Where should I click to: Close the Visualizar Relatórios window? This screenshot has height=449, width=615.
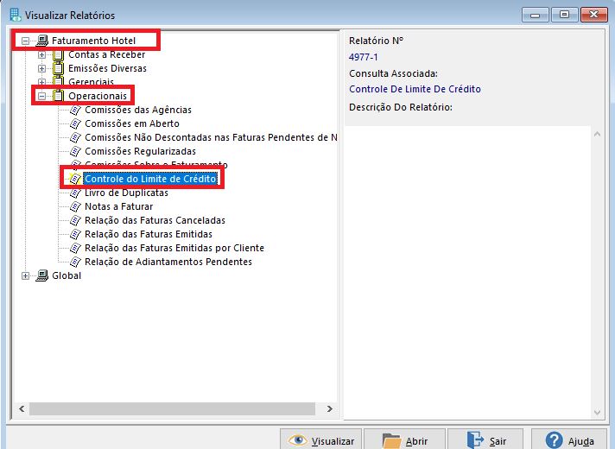tap(593, 15)
